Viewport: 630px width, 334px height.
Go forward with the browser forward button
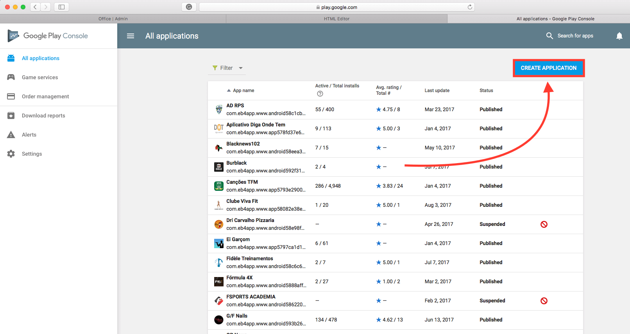46,7
